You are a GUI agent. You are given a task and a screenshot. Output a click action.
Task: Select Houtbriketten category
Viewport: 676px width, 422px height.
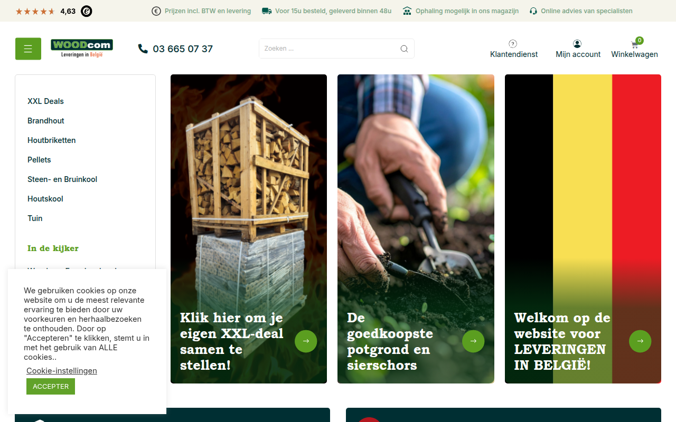tap(52, 140)
